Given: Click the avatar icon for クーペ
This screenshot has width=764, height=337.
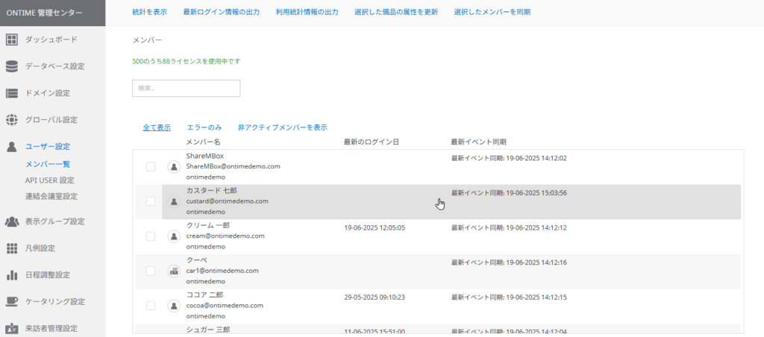Looking at the screenshot, I should (x=174, y=271).
